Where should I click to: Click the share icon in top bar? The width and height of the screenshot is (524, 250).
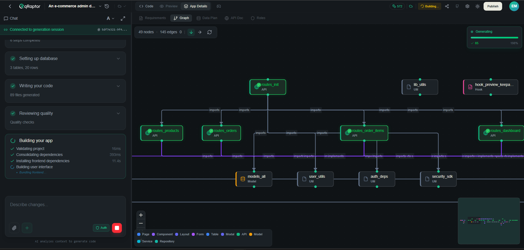447,6
